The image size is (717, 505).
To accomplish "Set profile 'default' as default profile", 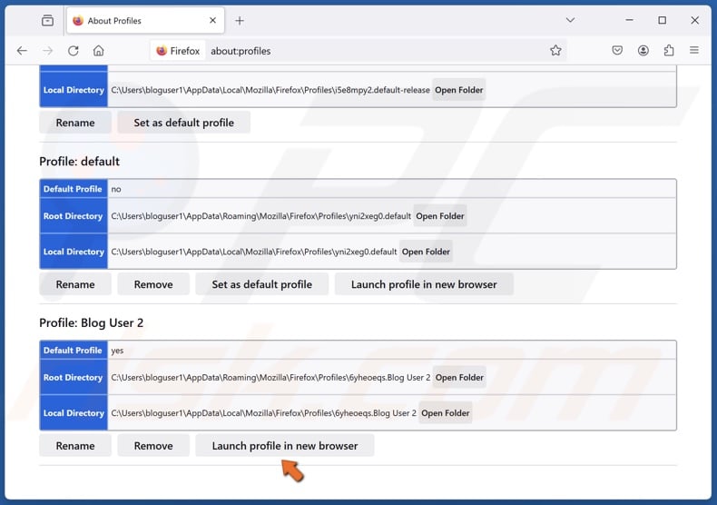I will click(262, 284).
